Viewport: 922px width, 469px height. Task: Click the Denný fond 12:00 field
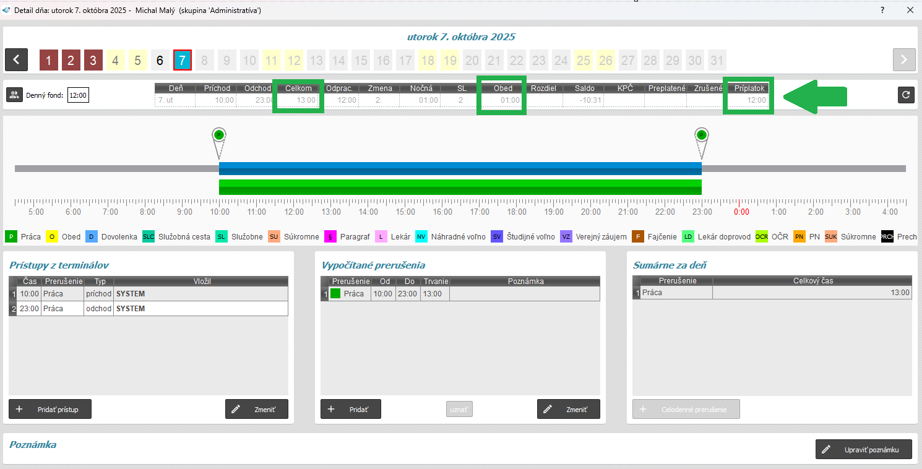78,95
